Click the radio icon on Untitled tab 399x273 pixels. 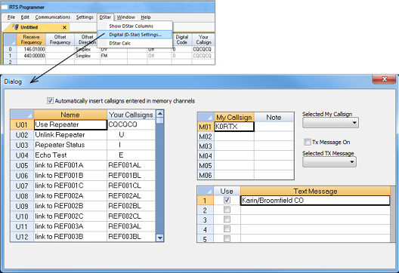16,27
